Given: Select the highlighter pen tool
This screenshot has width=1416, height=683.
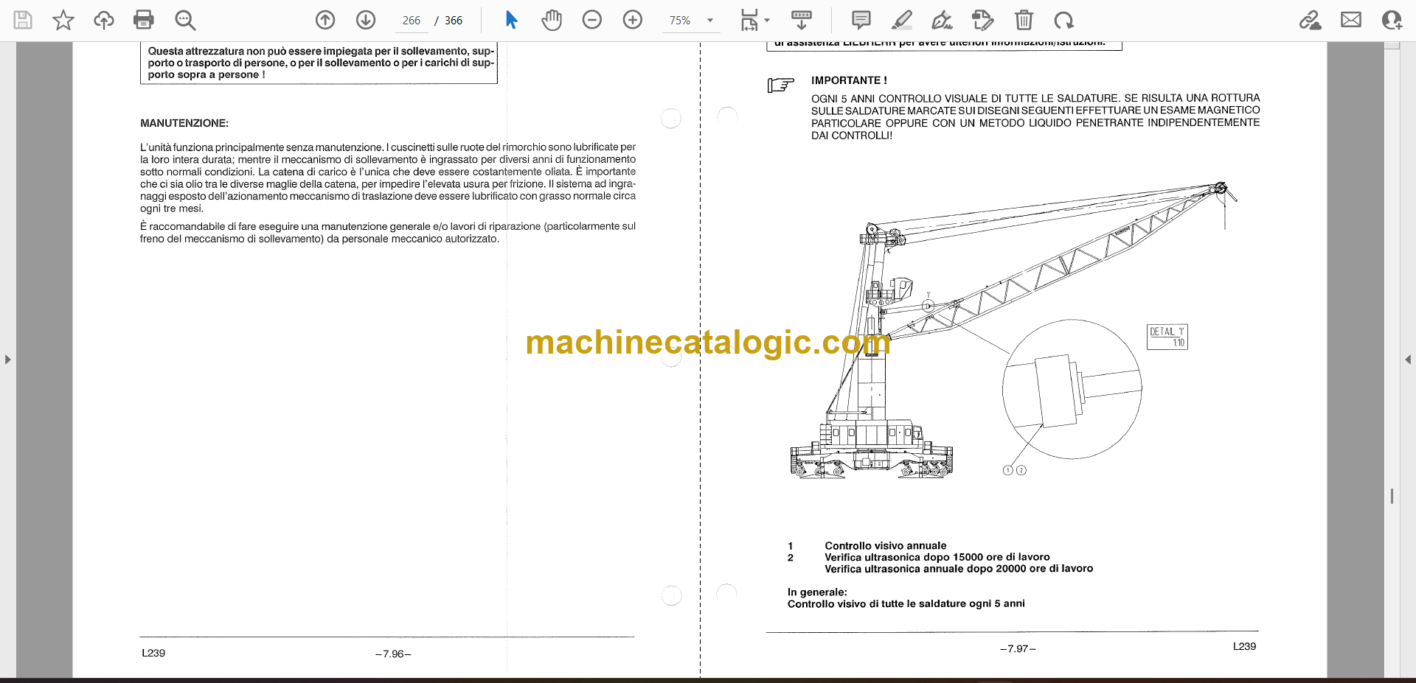Looking at the screenshot, I should click(901, 20).
